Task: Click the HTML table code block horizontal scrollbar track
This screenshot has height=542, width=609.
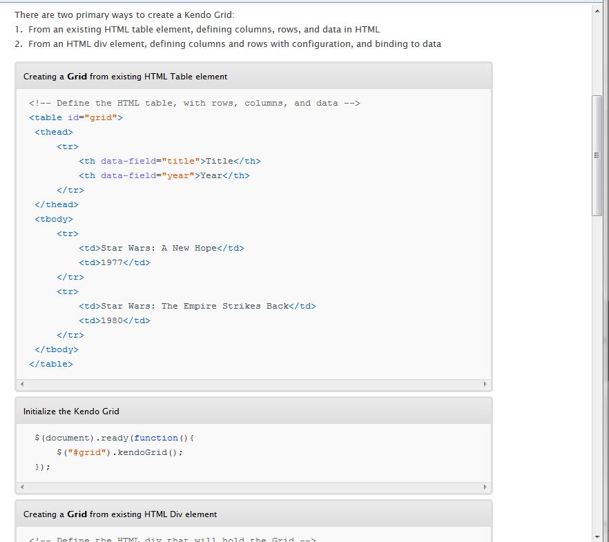Action: click(x=253, y=384)
